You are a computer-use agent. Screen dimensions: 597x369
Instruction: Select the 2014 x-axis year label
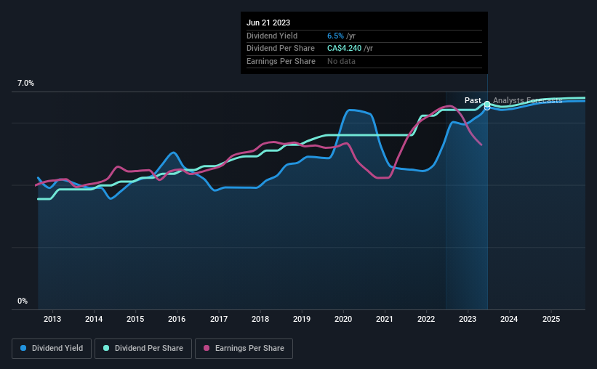coord(94,319)
